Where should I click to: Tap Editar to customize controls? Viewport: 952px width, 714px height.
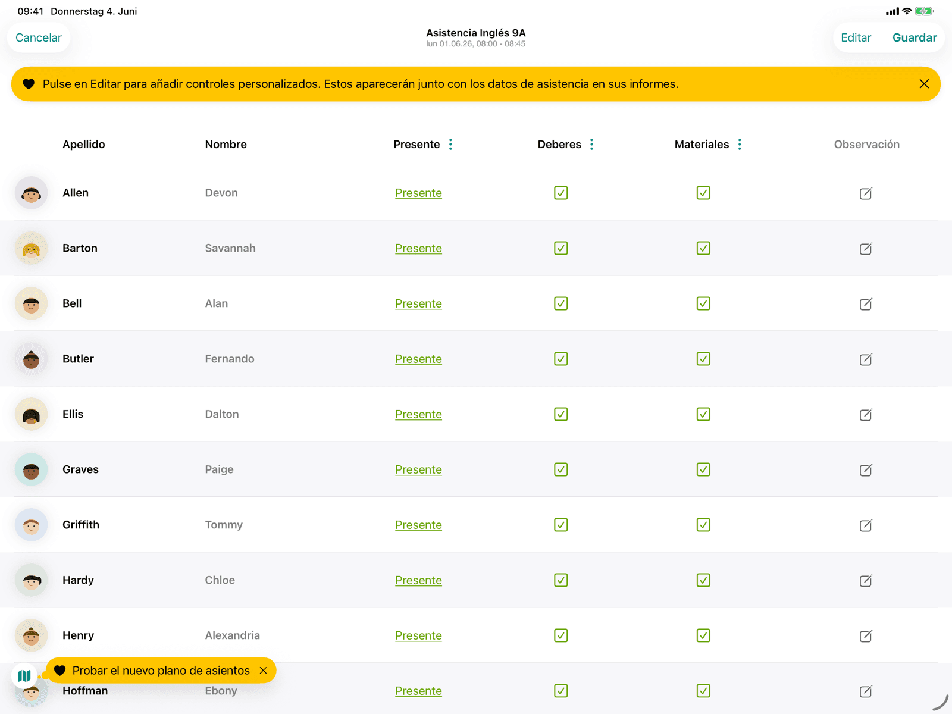point(856,37)
